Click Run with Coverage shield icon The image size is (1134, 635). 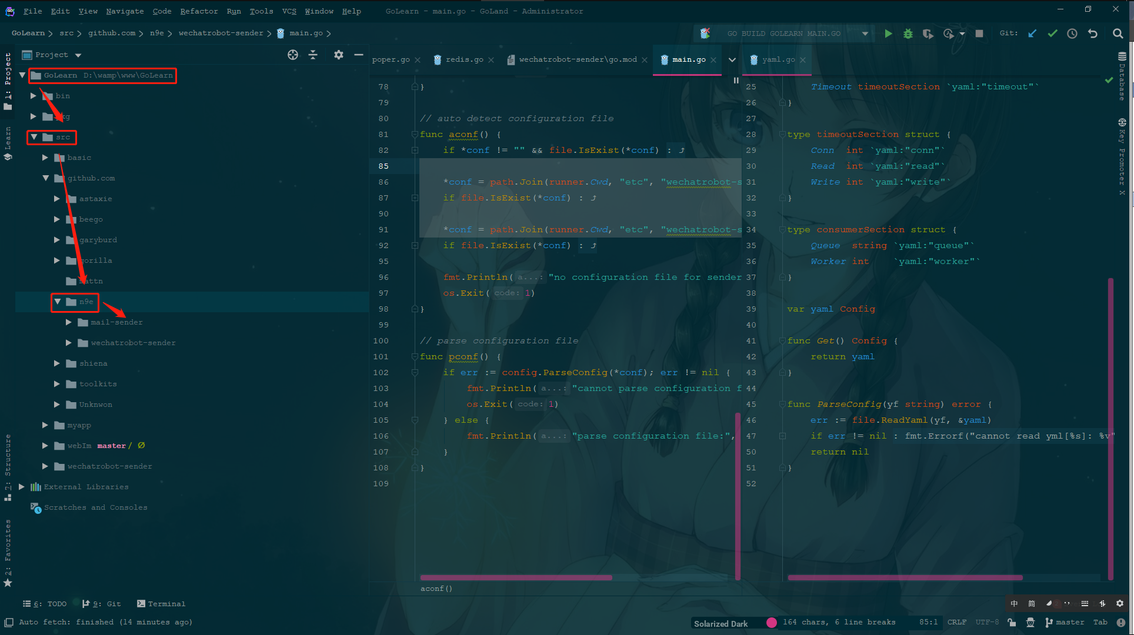[928, 34]
